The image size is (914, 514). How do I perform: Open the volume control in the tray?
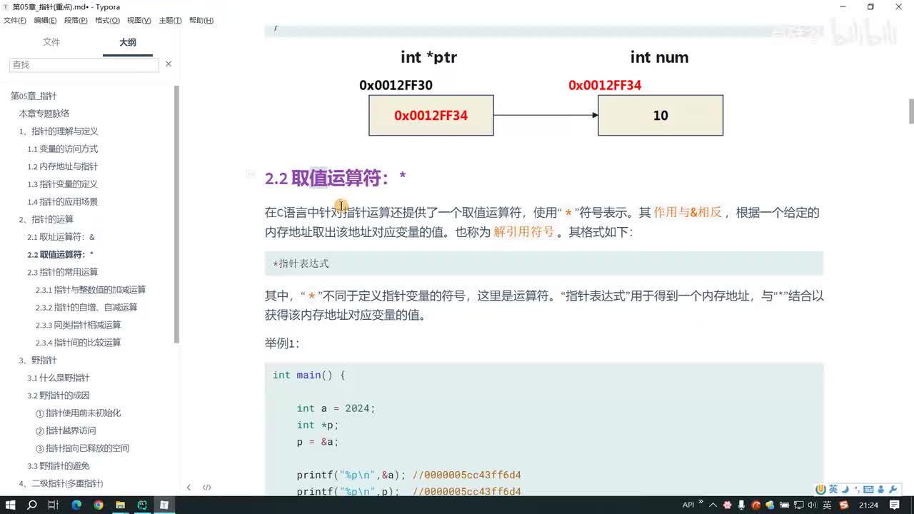pyautogui.click(x=813, y=505)
